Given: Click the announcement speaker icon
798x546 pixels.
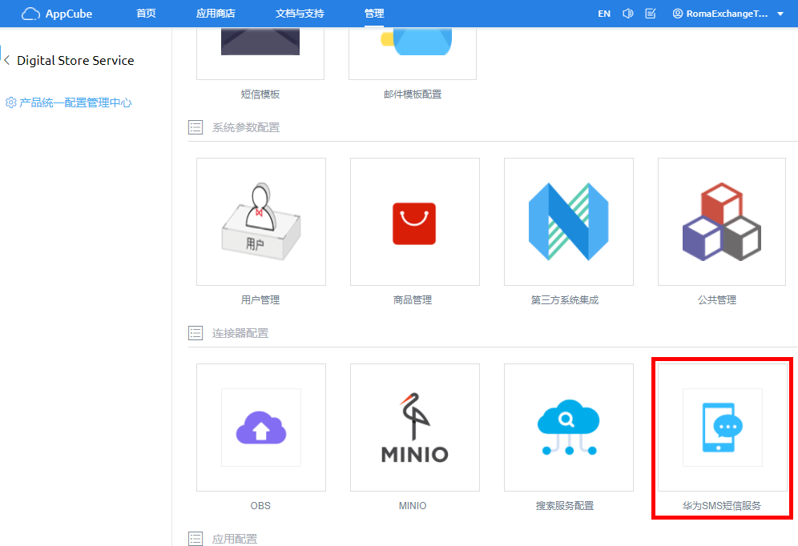Looking at the screenshot, I should coord(628,14).
